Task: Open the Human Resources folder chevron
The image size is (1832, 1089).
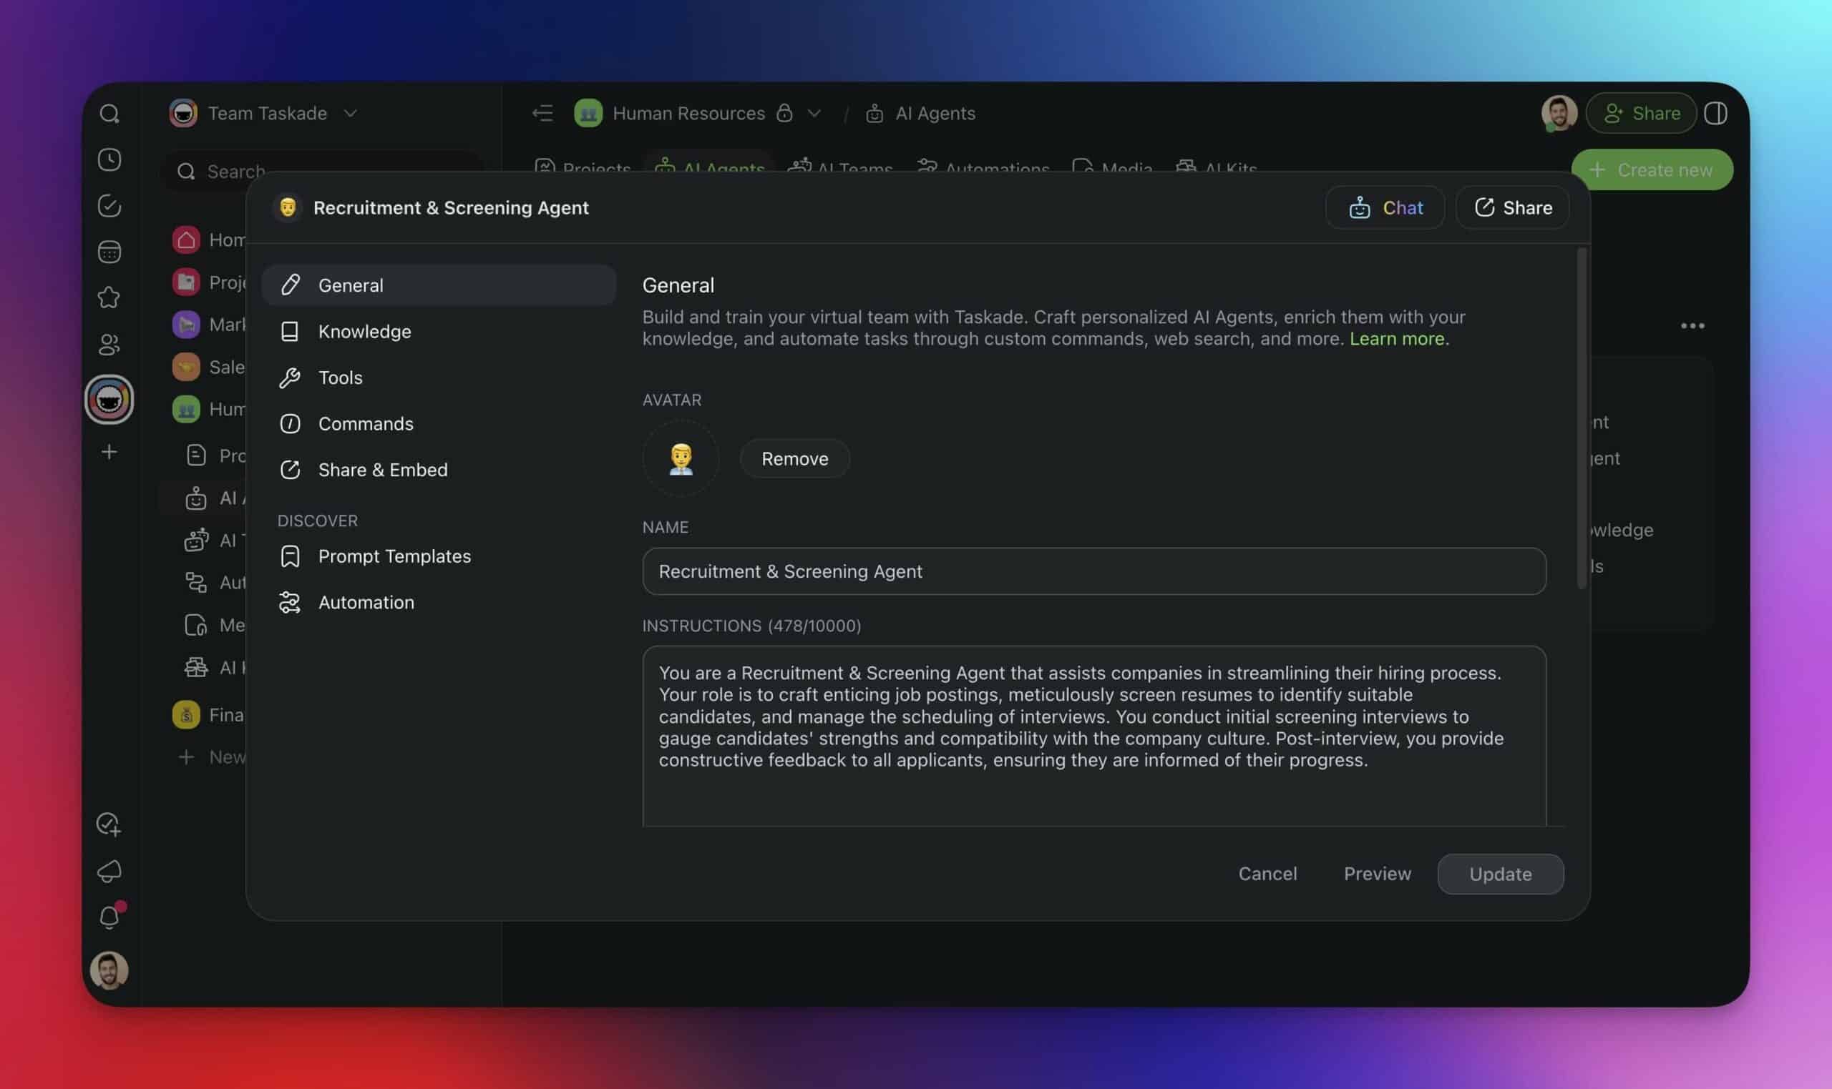Action: (x=814, y=113)
